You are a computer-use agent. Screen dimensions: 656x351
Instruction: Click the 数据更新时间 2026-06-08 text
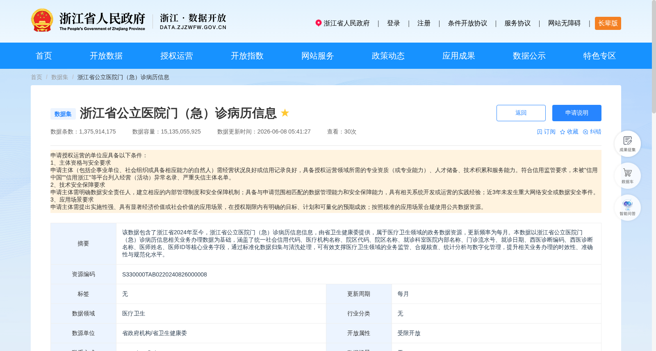pyautogui.click(x=264, y=132)
